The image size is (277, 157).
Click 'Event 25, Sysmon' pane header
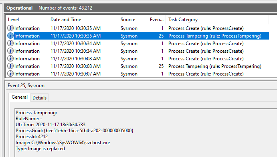tap(26, 85)
